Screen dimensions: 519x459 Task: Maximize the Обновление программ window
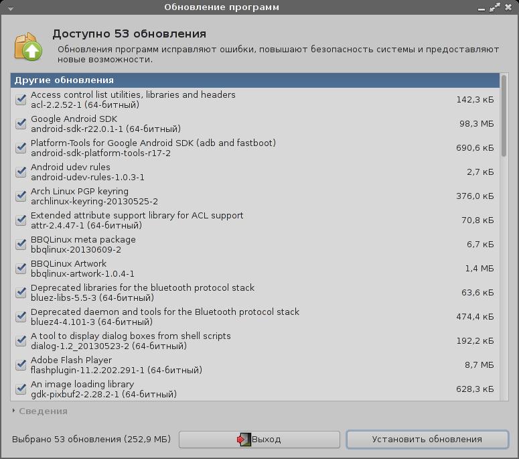click(494, 7)
